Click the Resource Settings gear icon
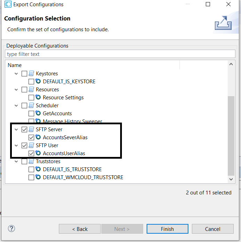The image size is (241, 242). [38, 98]
